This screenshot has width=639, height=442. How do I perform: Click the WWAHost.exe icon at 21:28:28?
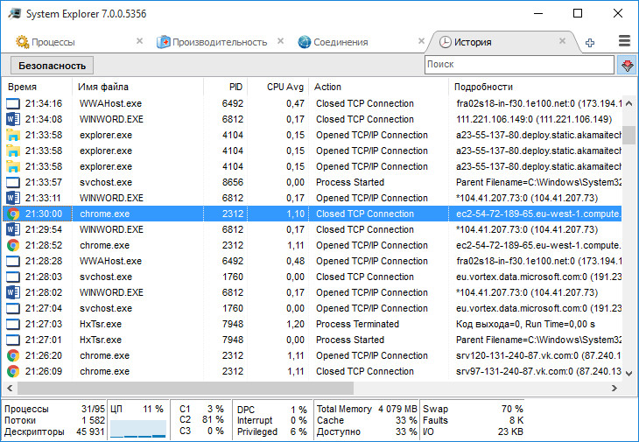[13, 261]
